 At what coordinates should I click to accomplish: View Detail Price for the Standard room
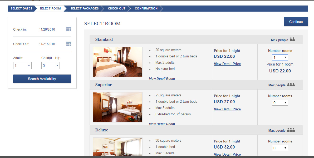click(227, 64)
